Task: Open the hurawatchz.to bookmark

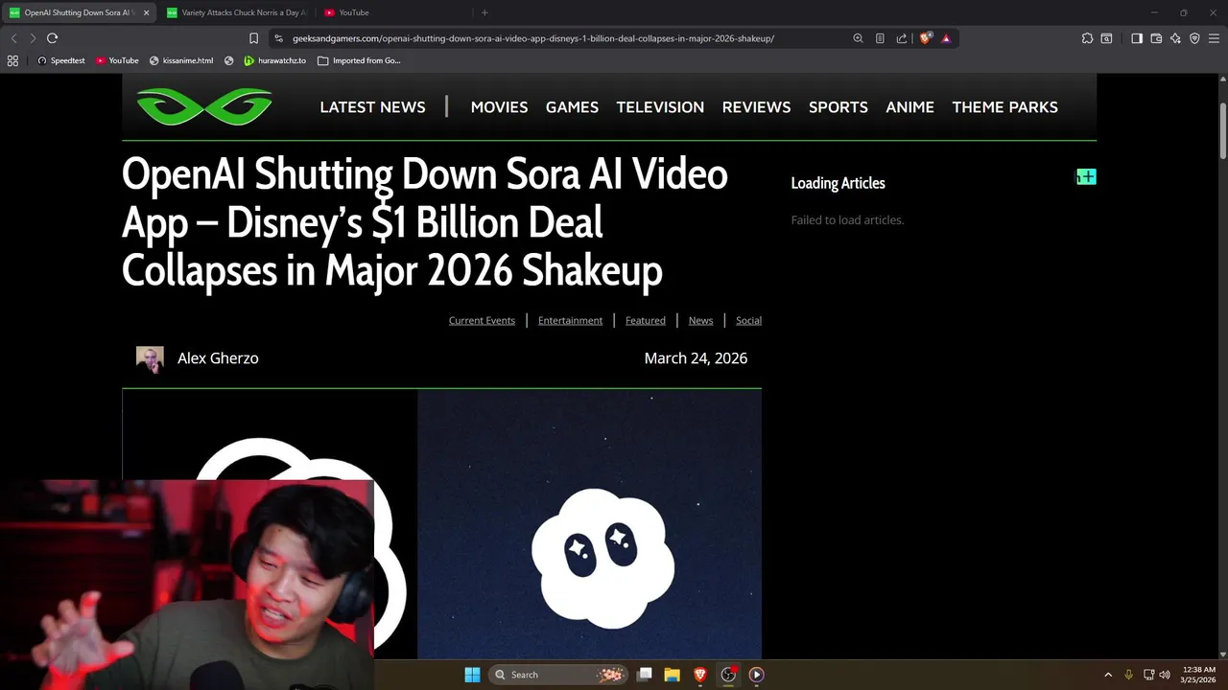Action: 274,60
